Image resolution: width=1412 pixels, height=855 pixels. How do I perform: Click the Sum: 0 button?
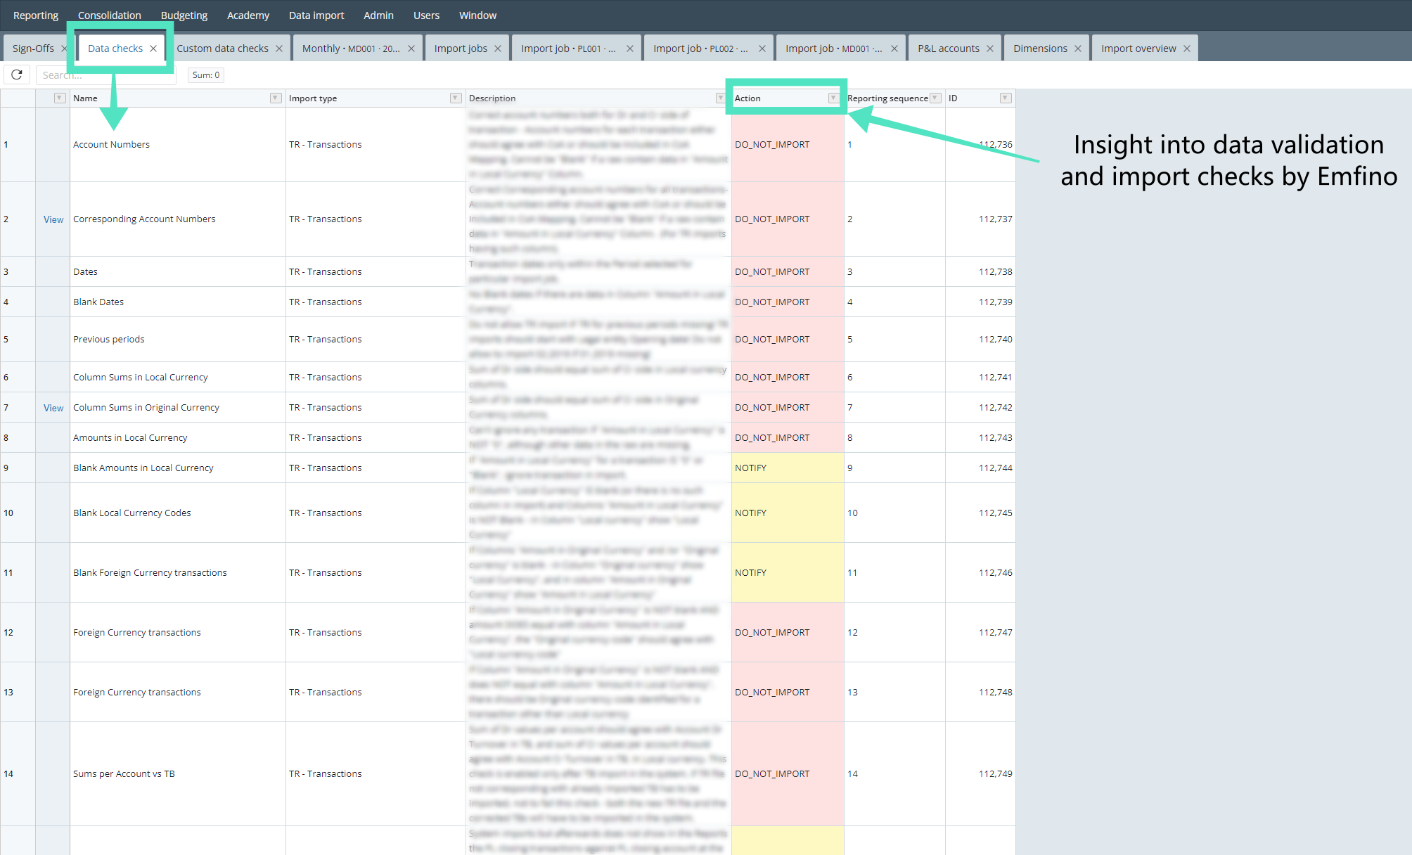pyautogui.click(x=205, y=75)
